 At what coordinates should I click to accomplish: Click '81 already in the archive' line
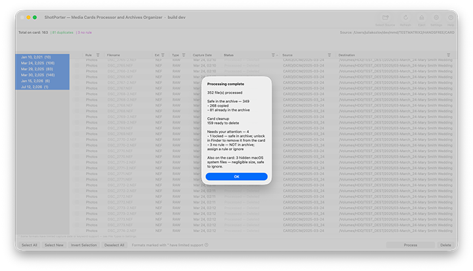click(x=229, y=110)
